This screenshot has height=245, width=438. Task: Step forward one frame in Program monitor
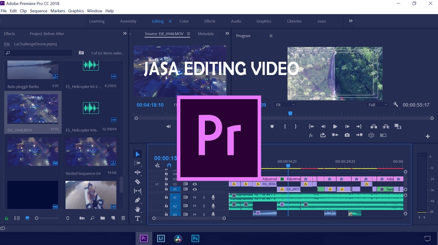click(347, 126)
